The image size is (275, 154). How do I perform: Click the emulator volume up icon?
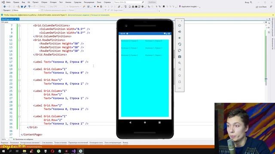[180, 32]
